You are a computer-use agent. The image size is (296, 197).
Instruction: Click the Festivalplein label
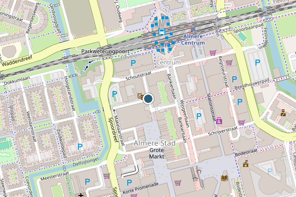point(264,38)
